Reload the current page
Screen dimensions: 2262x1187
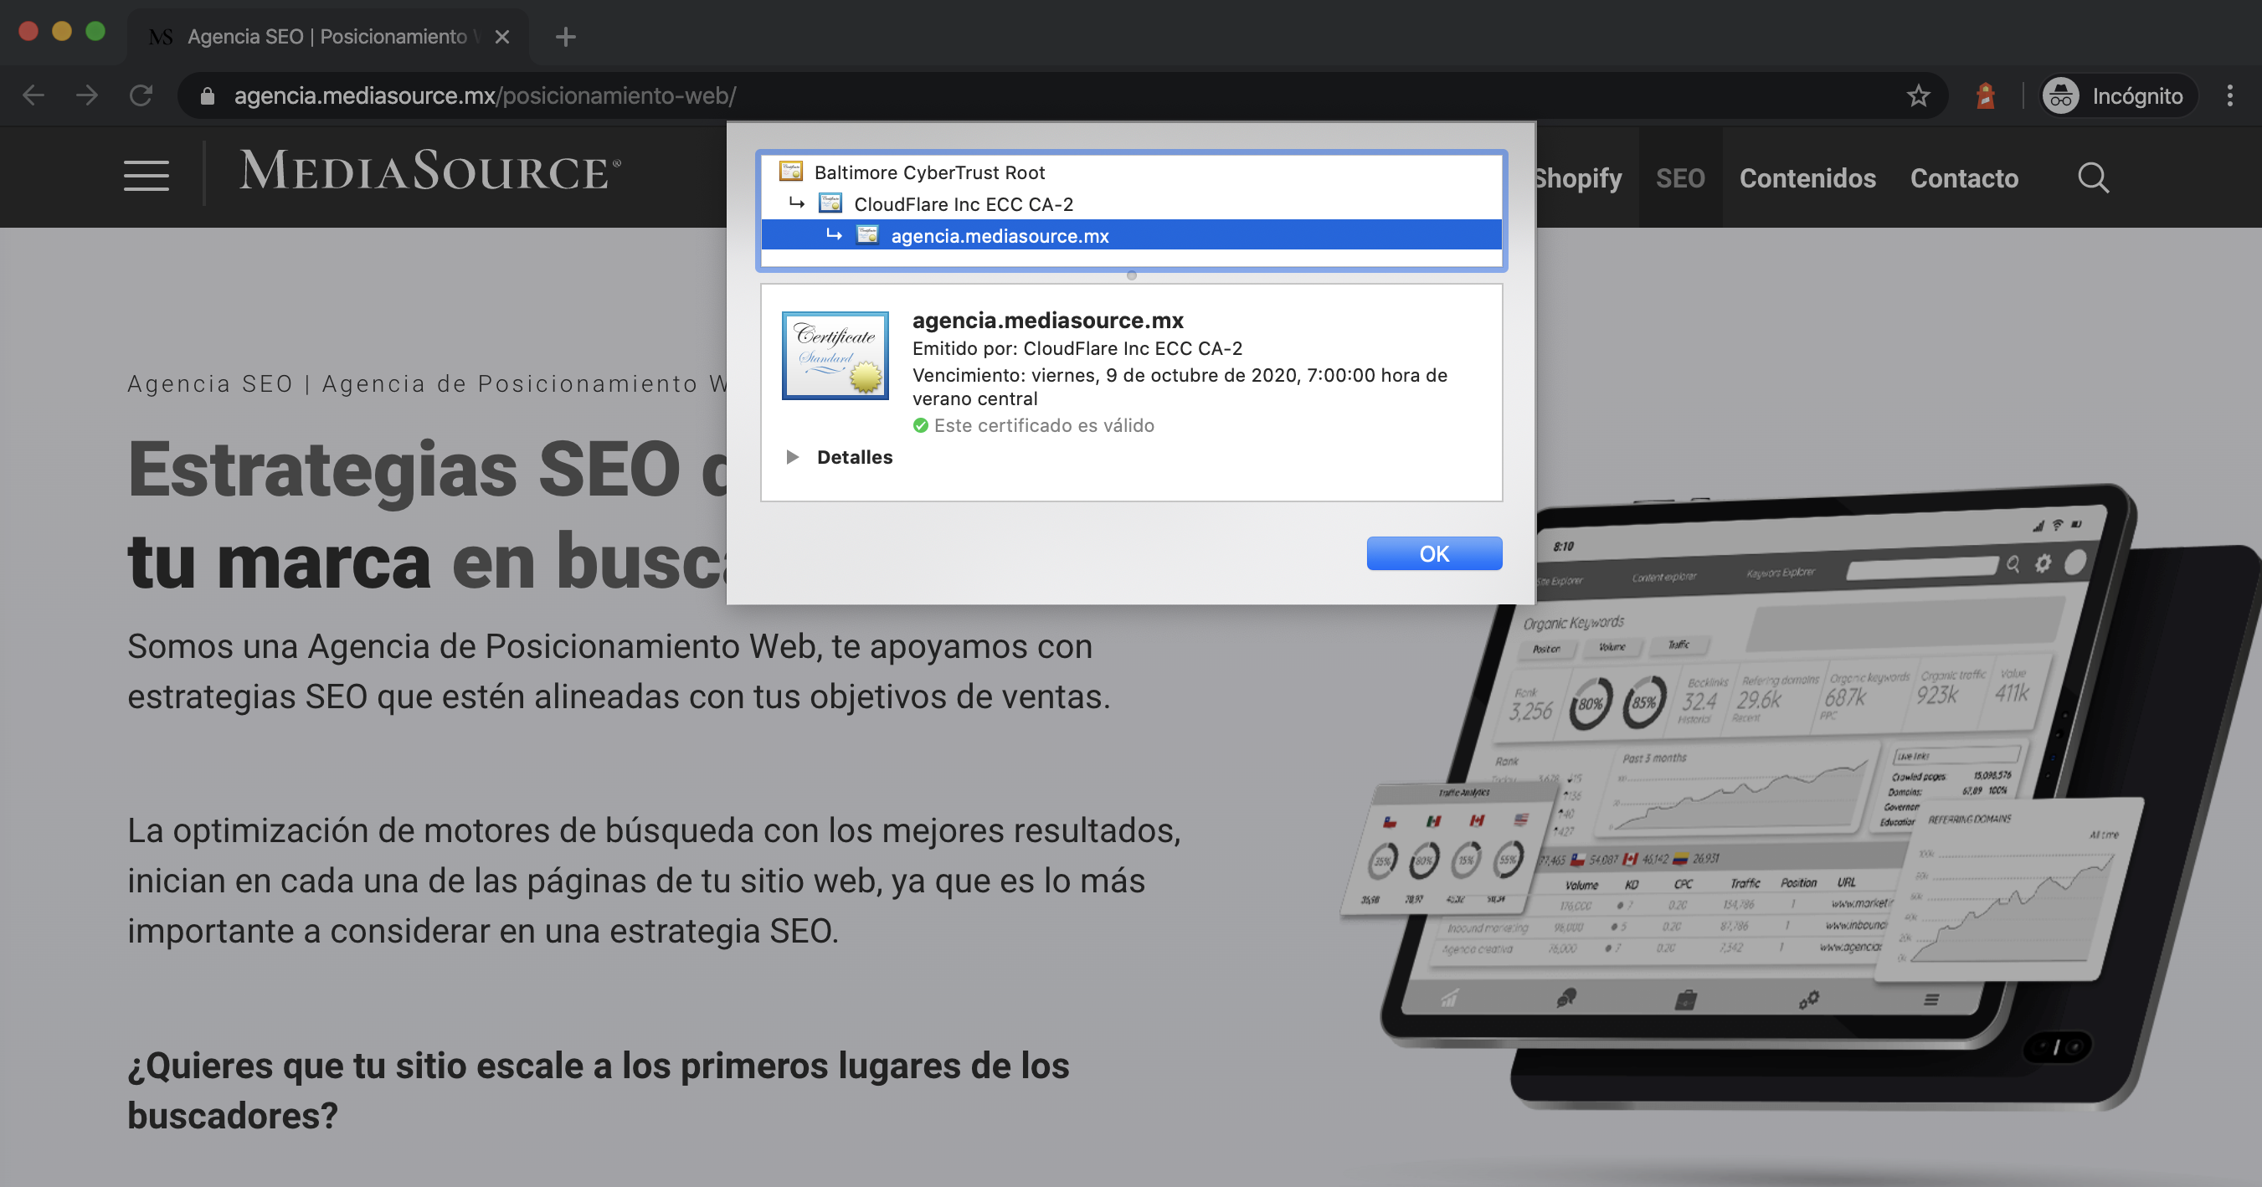tap(141, 95)
